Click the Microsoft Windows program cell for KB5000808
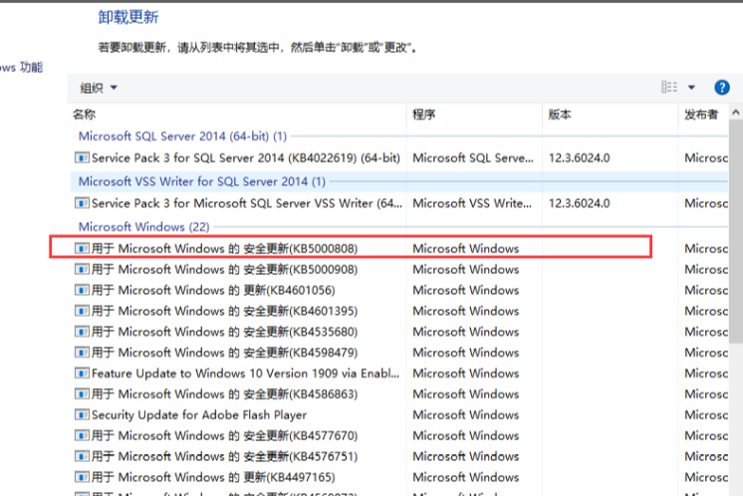Screen dimensions: 743x496 point(466,248)
